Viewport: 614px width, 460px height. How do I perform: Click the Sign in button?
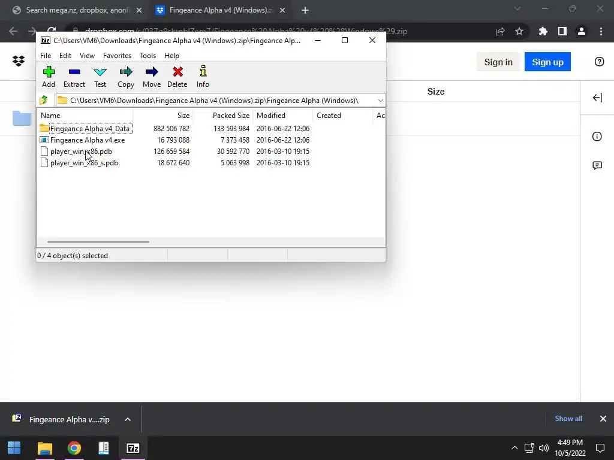click(x=498, y=62)
